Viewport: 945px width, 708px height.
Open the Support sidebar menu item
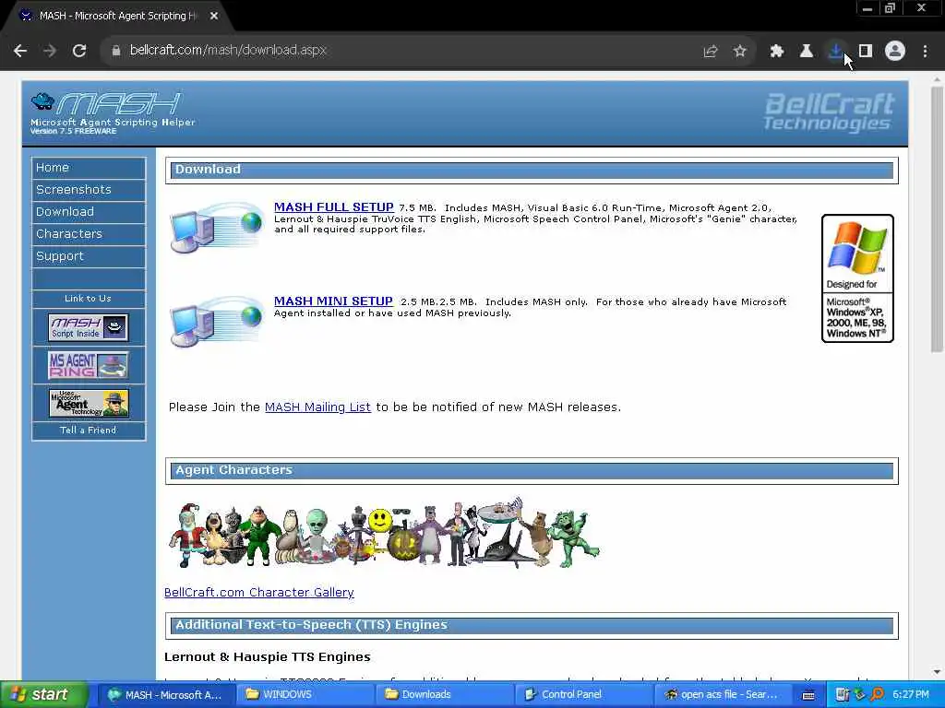[x=89, y=256]
